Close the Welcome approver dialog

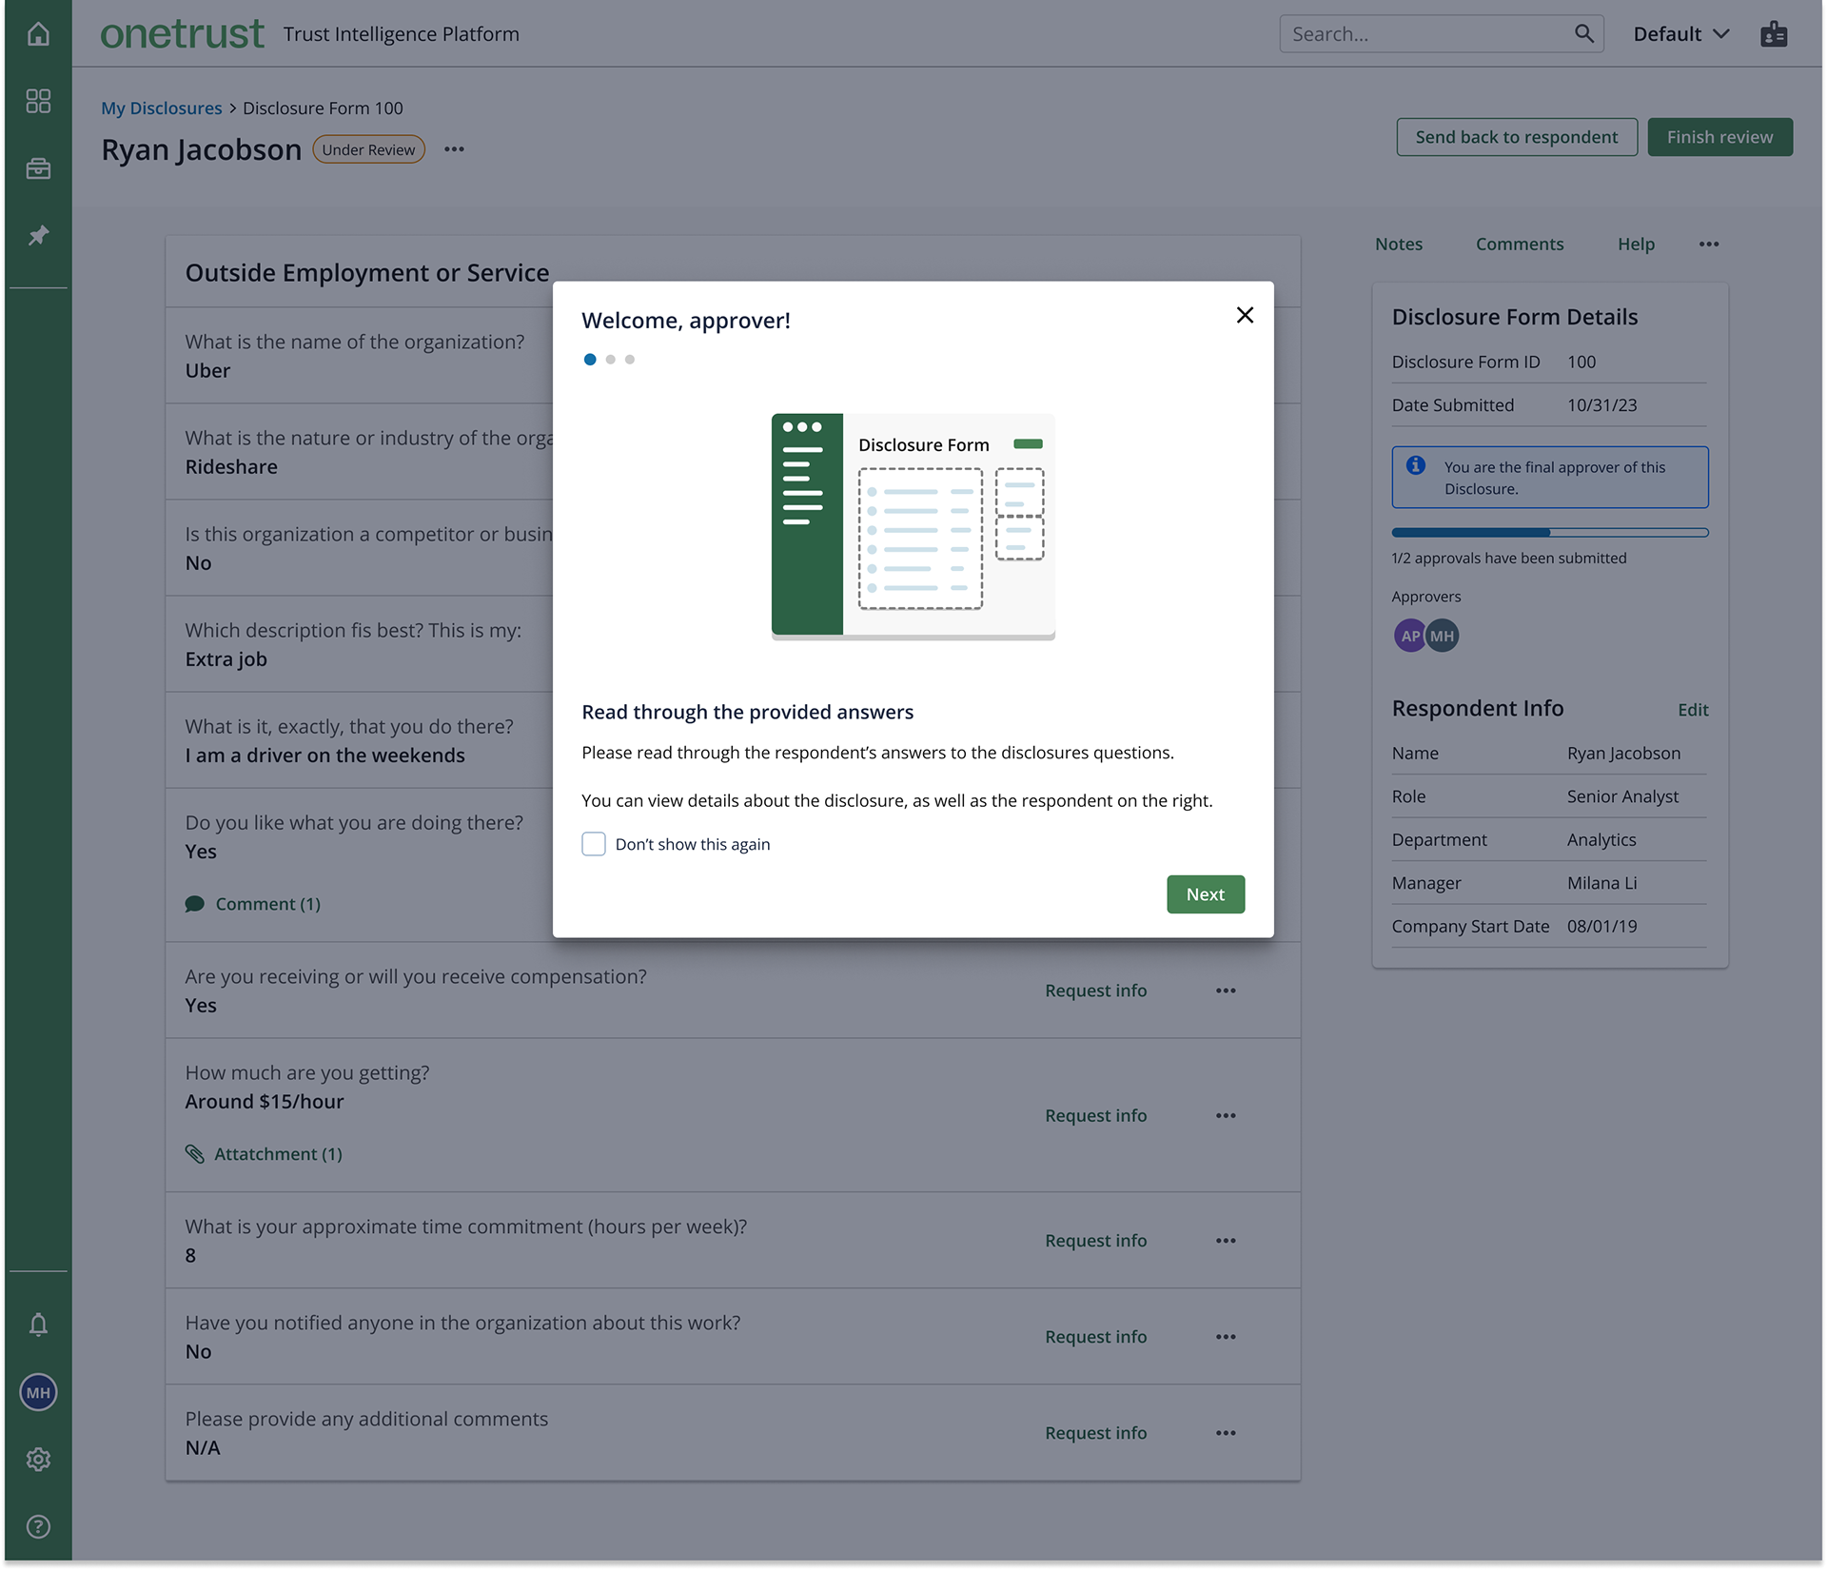tap(1245, 315)
